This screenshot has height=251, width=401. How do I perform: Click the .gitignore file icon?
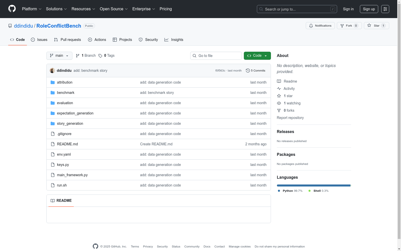click(x=53, y=134)
